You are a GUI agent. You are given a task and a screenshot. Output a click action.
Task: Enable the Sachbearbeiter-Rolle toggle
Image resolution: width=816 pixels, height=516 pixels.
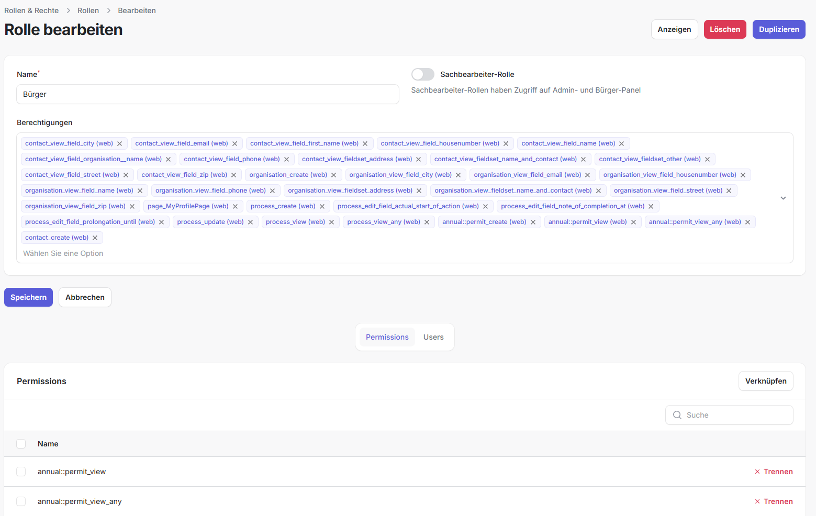422,74
